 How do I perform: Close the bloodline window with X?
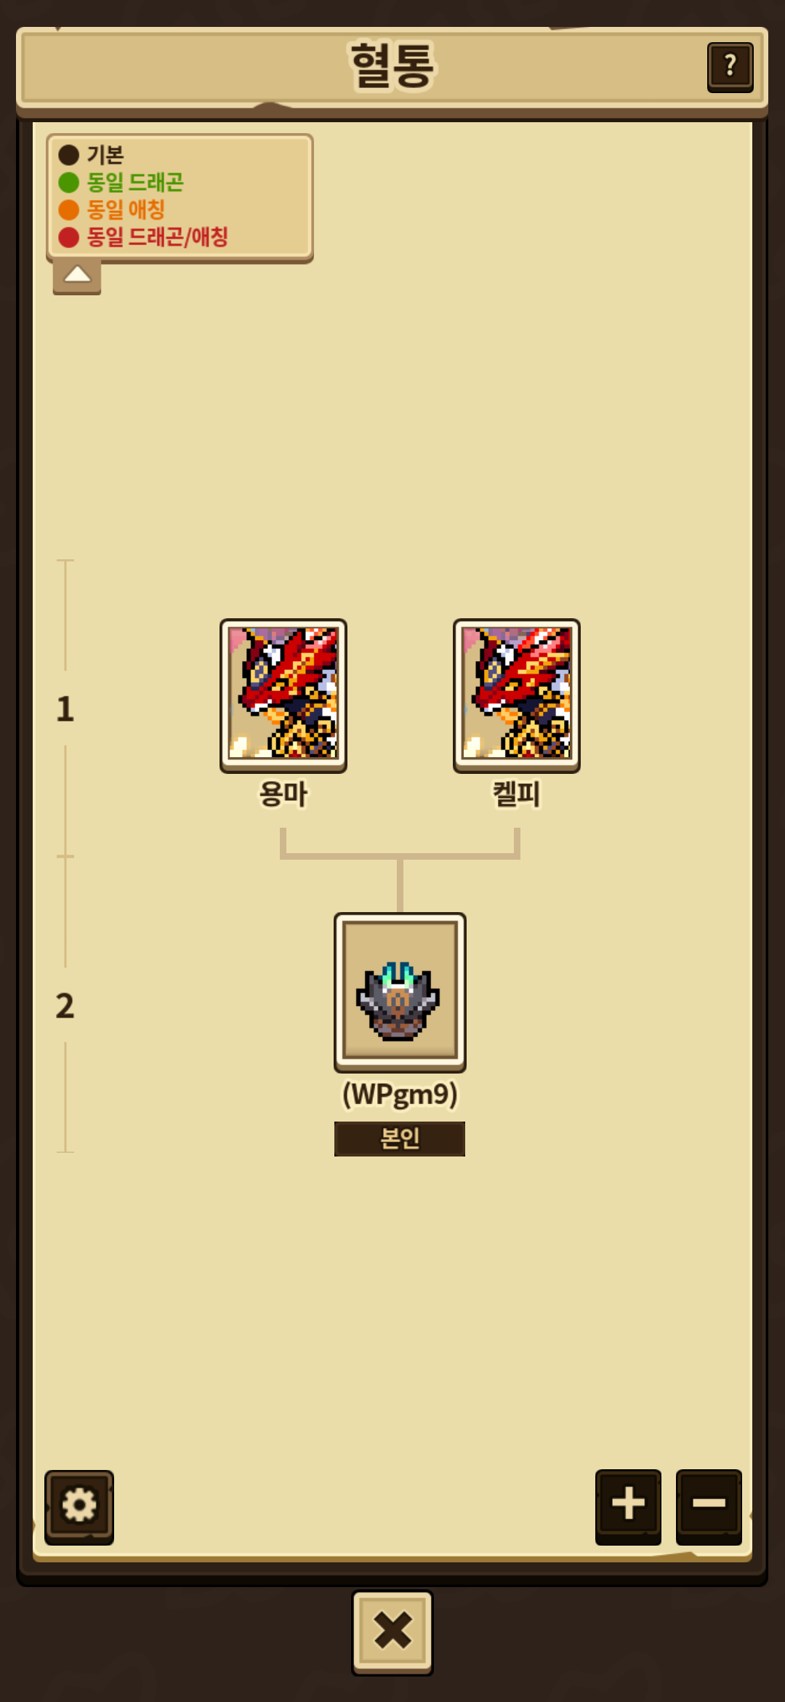392,1632
